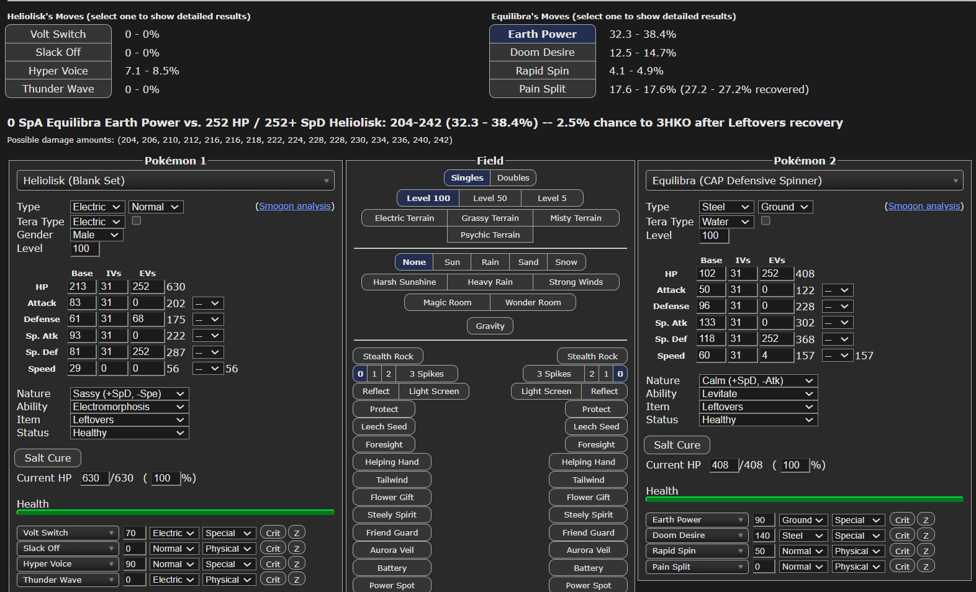
Task: Set weather to Rain
Action: click(490, 262)
